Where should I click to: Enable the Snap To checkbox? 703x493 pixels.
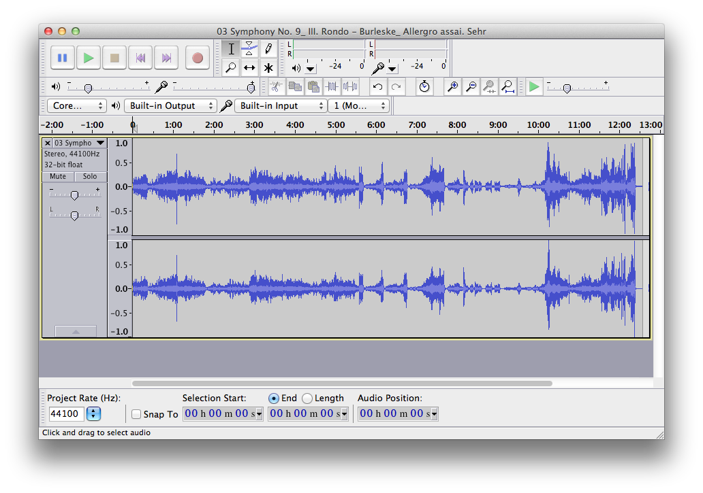click(x=136, y=414)
